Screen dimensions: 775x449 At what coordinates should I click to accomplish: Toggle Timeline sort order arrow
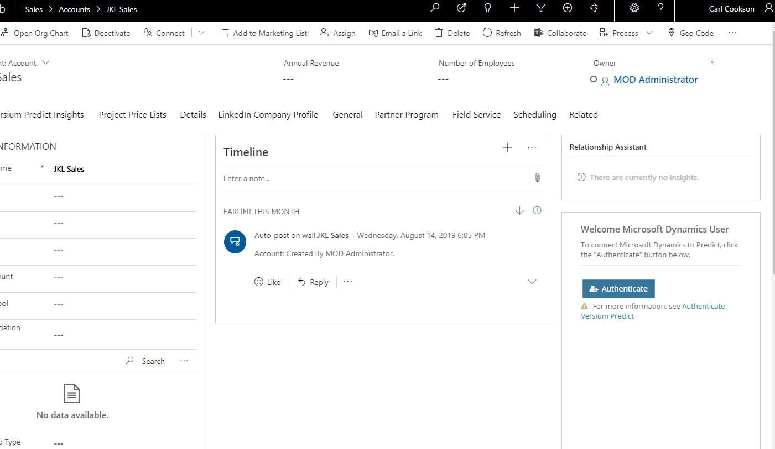[519, 210]
